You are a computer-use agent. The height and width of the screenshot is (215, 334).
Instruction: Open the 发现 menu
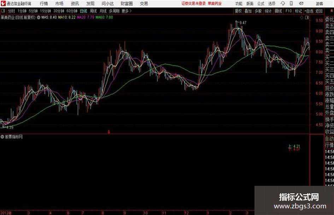(90, 4)
